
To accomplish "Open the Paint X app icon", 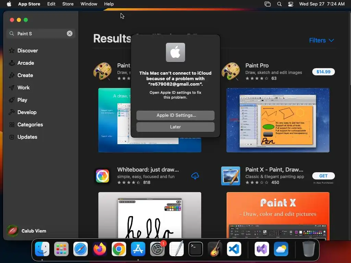I will point(231,176).
